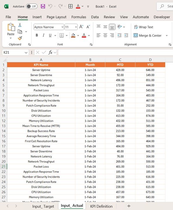This screenshot has height=210, width=173.
Task: Open the Fill Color dropdown arrow
Action: coord(78,35)
